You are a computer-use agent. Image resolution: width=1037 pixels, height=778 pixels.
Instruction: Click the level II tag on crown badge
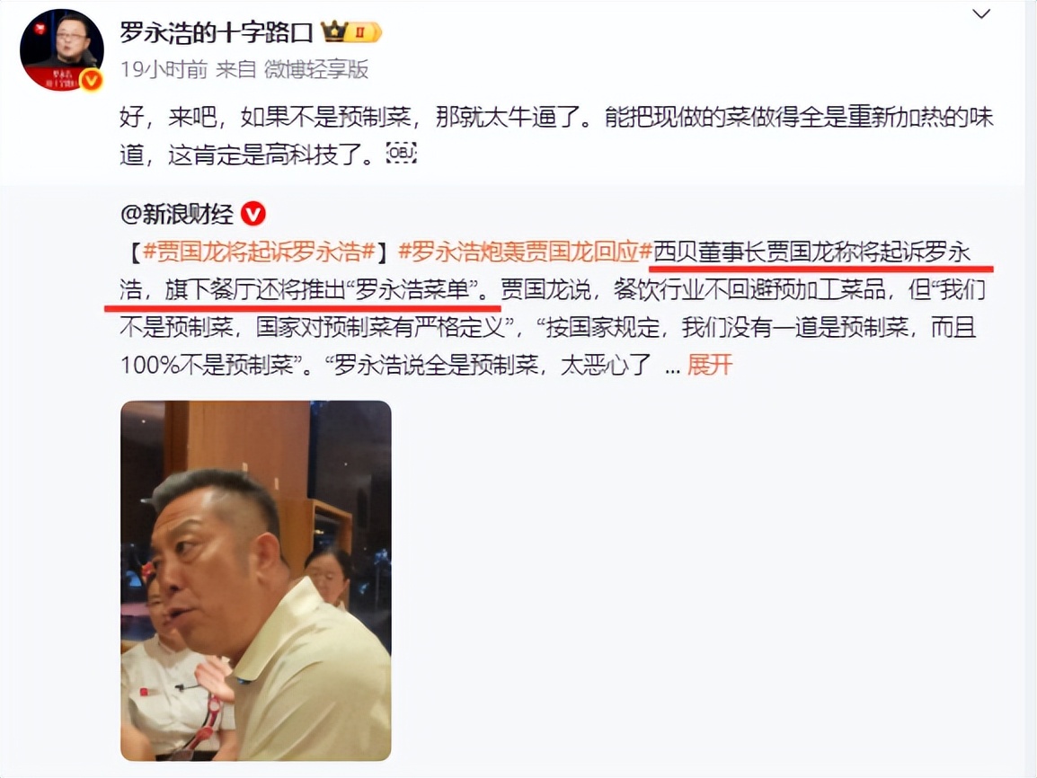361,31
